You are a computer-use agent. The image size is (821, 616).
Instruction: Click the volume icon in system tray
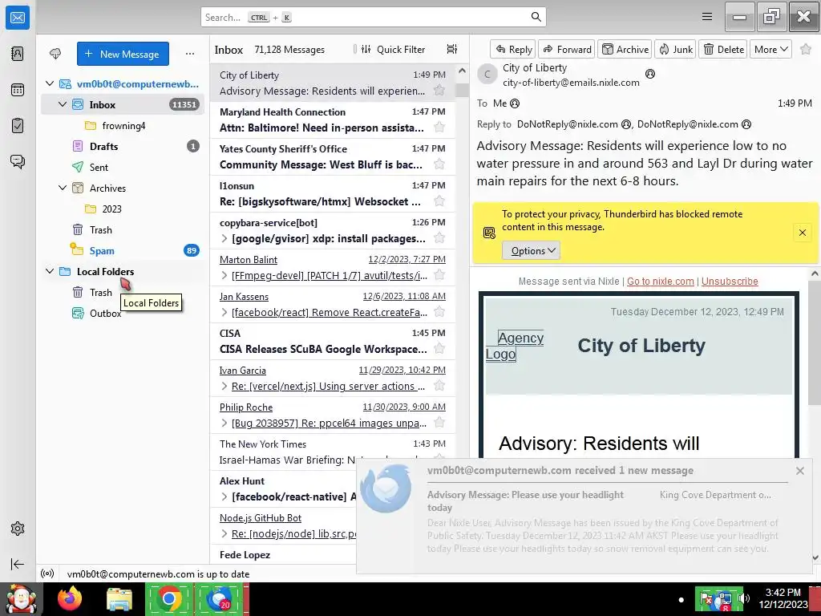tap(743, 598)
